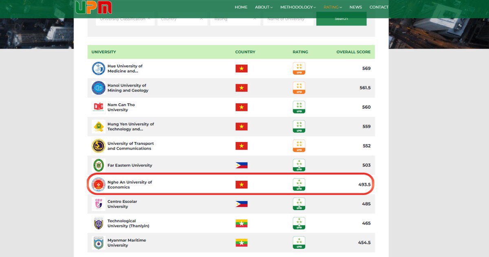Open University of Transport and Communications link
The image size is (489, 257).
[x=130, y=146]
